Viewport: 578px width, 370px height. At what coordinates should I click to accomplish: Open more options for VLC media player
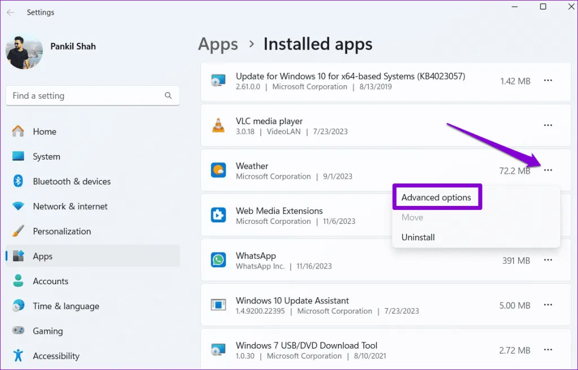coord(548,125)
